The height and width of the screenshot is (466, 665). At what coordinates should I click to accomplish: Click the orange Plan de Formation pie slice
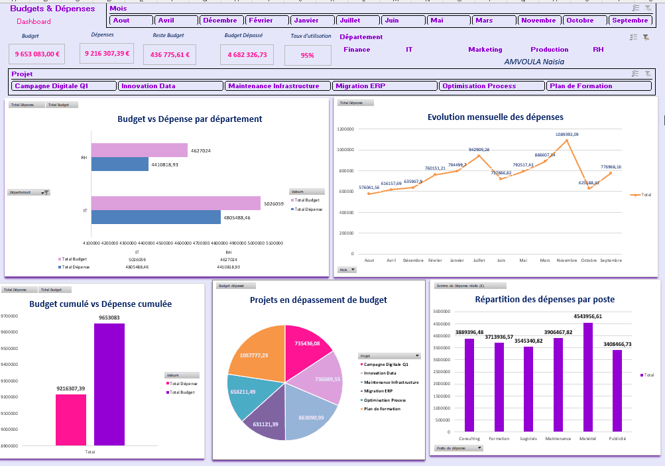pos(254,350)
